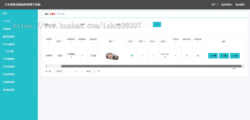Sort the table by the 合同 column arrows
Viewport: 250px width, 120px height.
click(x=133, y=41)
